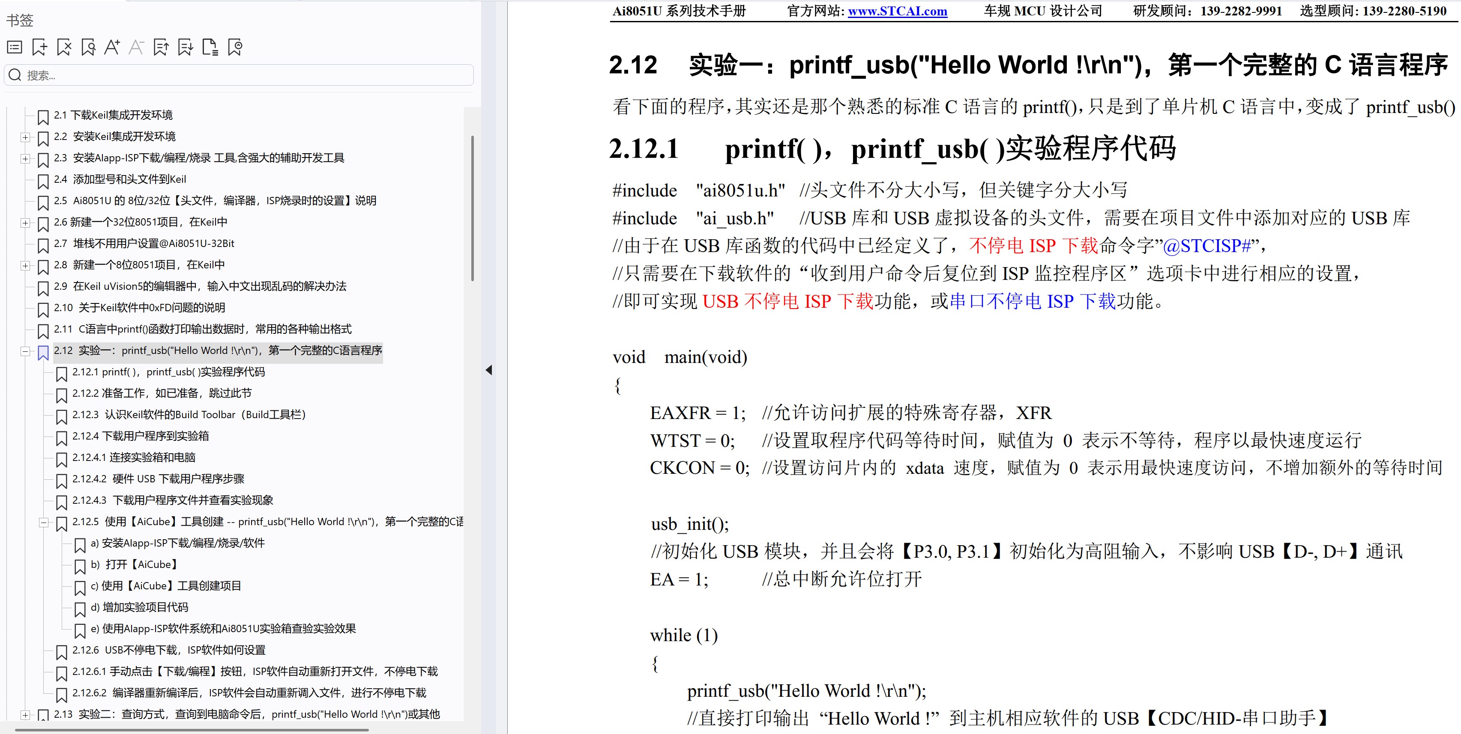Screen dimensions: 1461x734
Task: Click the bookmark icon beside 2.7 堆栈不用用户设置
Action: (x=43, y=246)
